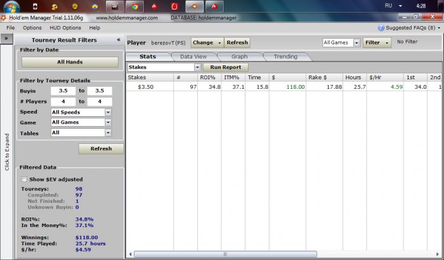Collapse the Tourney Result Filters panel
The width and height of the screenshot is (444, 260).
click(x=118, y=39)
